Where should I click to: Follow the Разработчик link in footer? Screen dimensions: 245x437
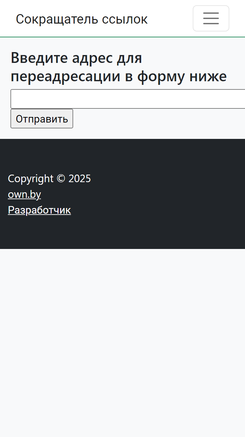pyautogui.click(x=39, y=210)
